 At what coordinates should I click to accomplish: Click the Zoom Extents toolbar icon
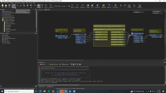72,6
